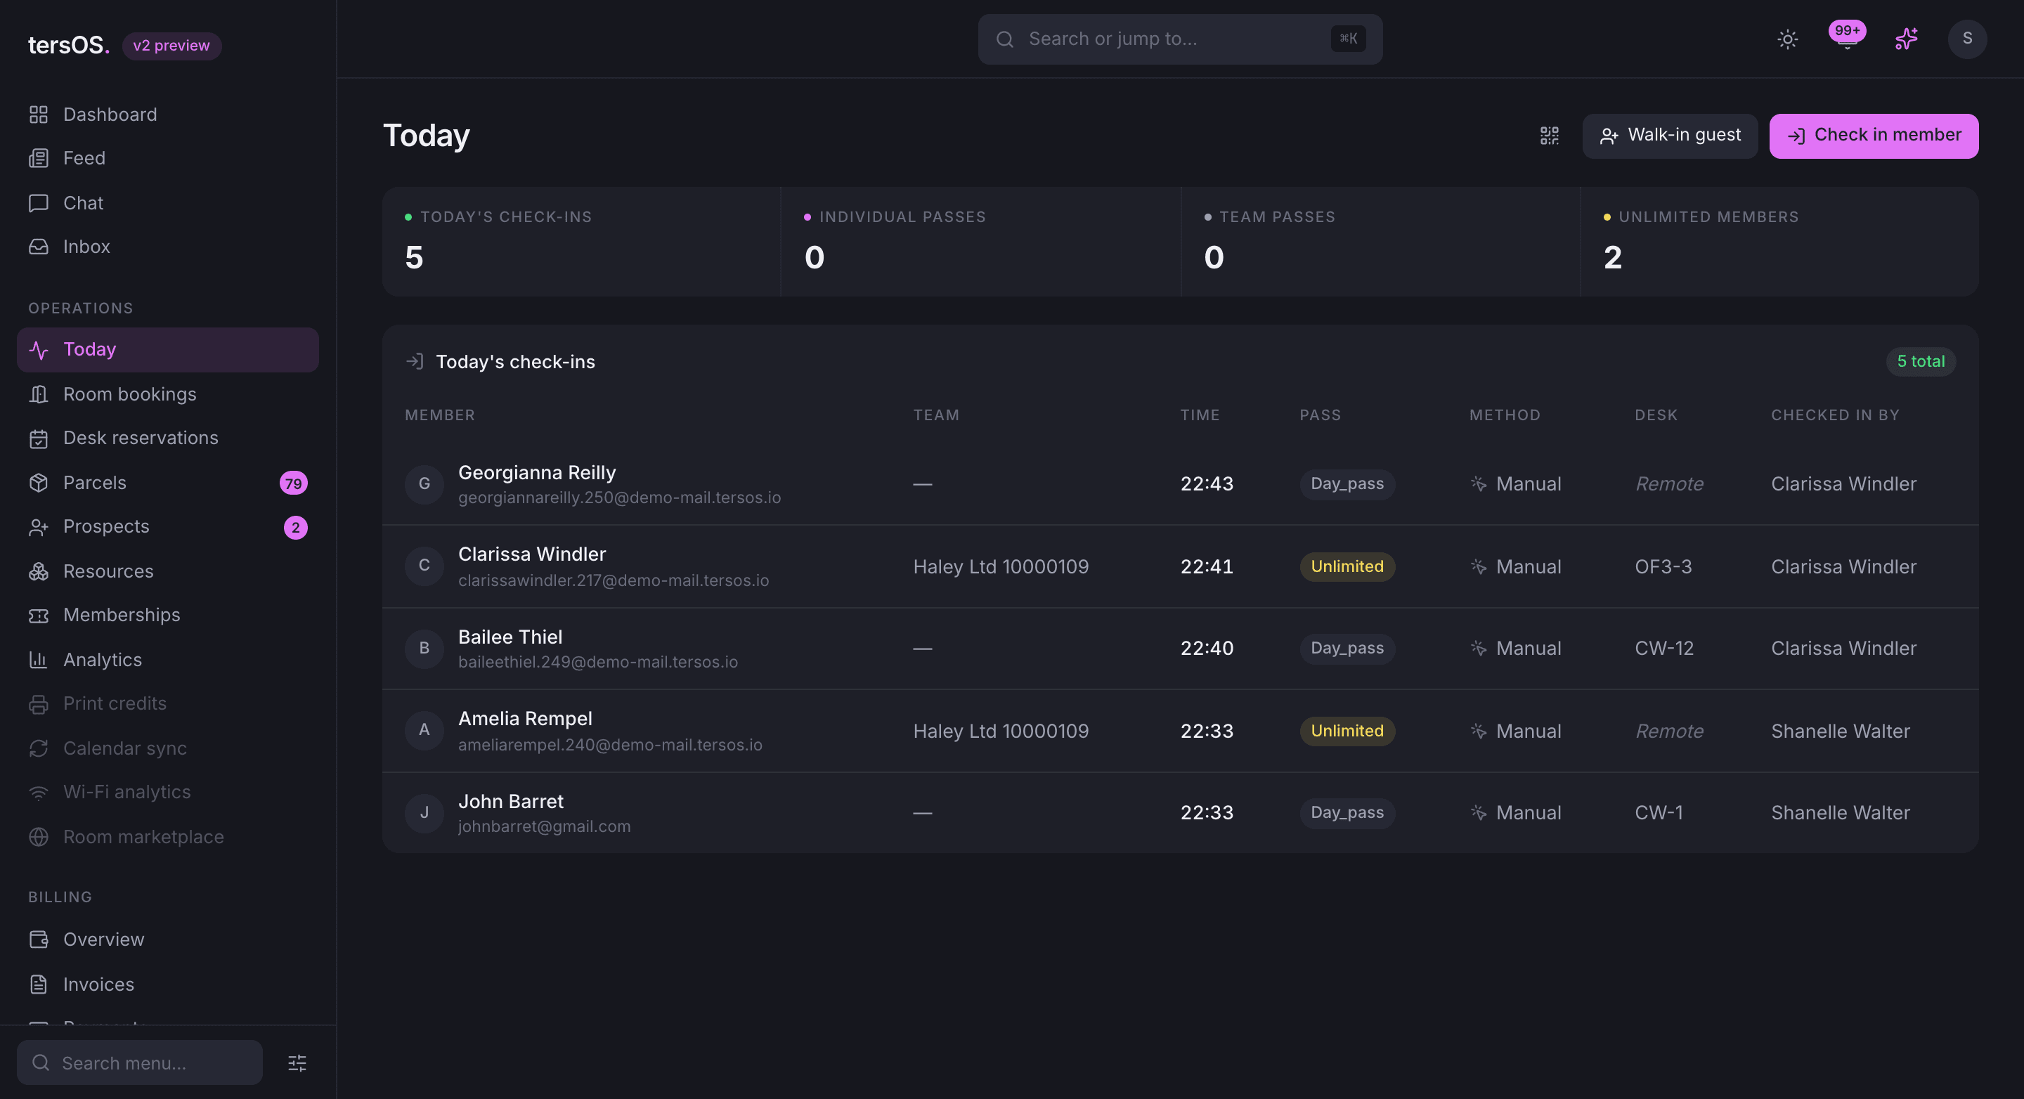Viewport: 2024px width, 1099px height.
Task: Click the Walk-in guest button
Action: (1670, 136)
